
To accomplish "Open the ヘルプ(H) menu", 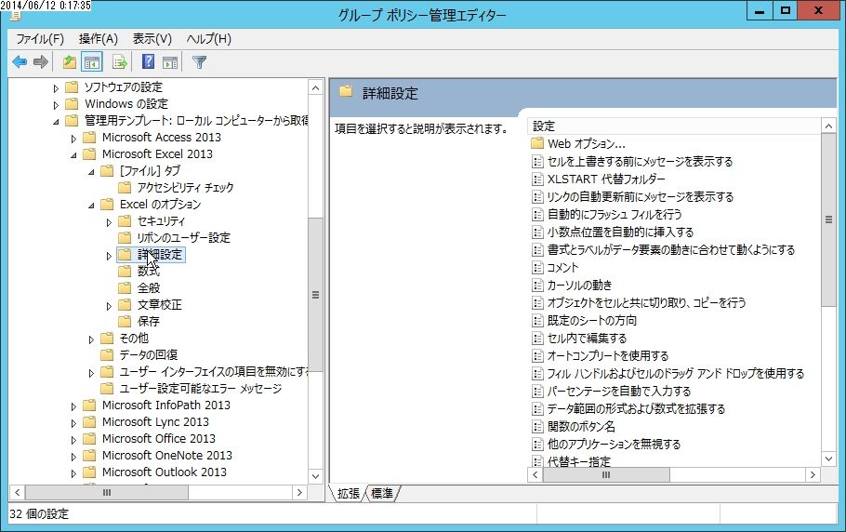I will click(209, 39).
